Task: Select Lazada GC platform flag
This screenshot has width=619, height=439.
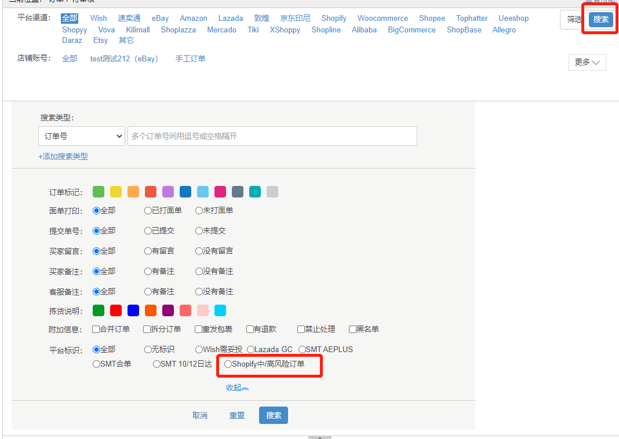Action: (x=251, y=349)
